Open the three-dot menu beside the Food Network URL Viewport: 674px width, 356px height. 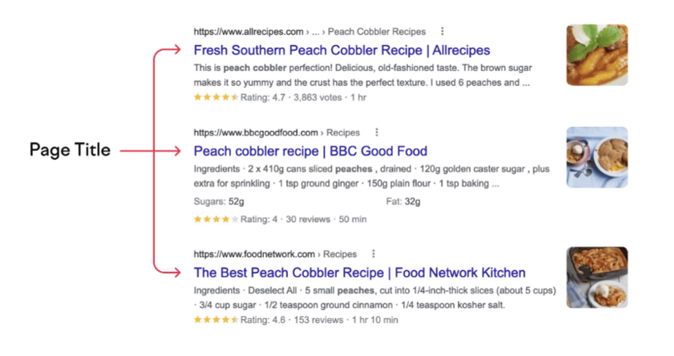tap(374, 254)
